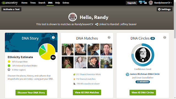Click the DNA Matches help question mark

pyautogui.click(x=109, y=37)
